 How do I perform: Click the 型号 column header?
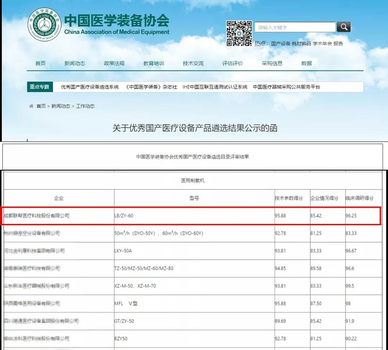tap(194, 198)
